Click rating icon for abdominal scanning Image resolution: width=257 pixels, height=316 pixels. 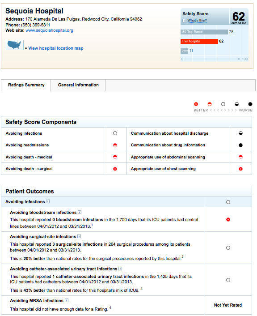[240, 157]
